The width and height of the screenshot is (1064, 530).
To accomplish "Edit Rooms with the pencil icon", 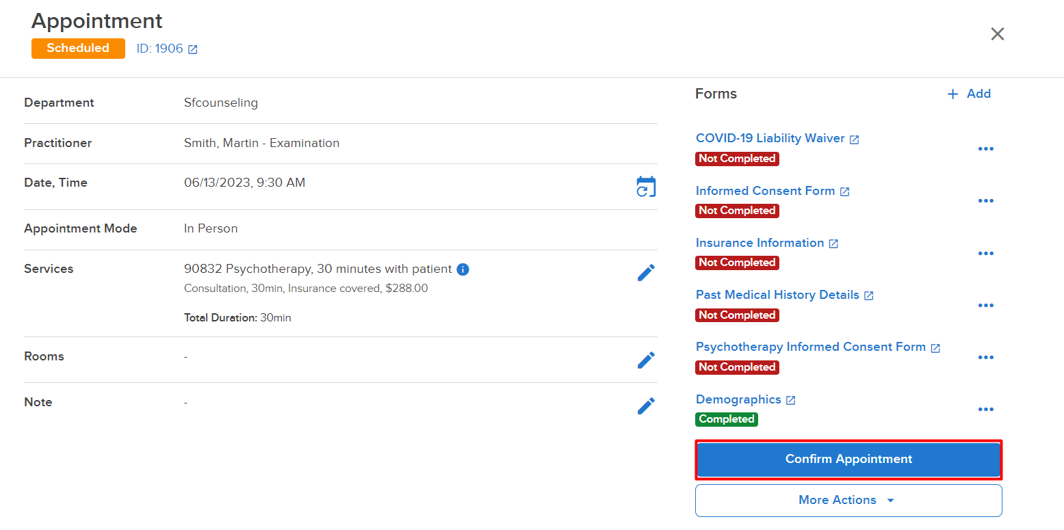I will click(x=646, y=360).
